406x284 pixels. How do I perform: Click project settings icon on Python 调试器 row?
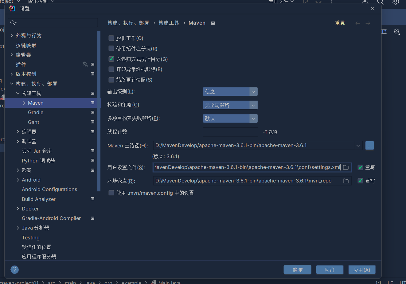click(92, 161)
